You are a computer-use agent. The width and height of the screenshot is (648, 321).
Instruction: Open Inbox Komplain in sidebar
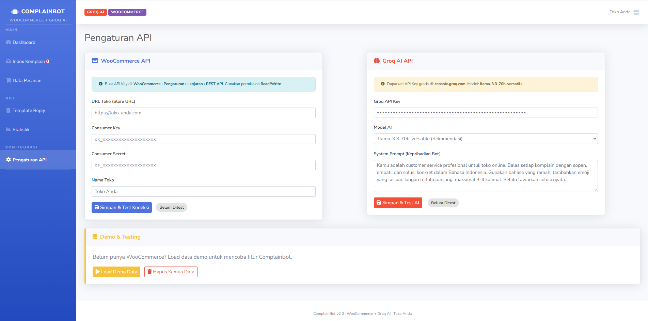coord(38,61)
